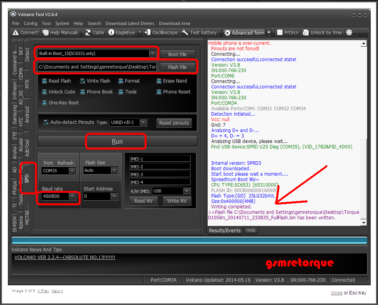Click the Flash File button

coord(177,67)
